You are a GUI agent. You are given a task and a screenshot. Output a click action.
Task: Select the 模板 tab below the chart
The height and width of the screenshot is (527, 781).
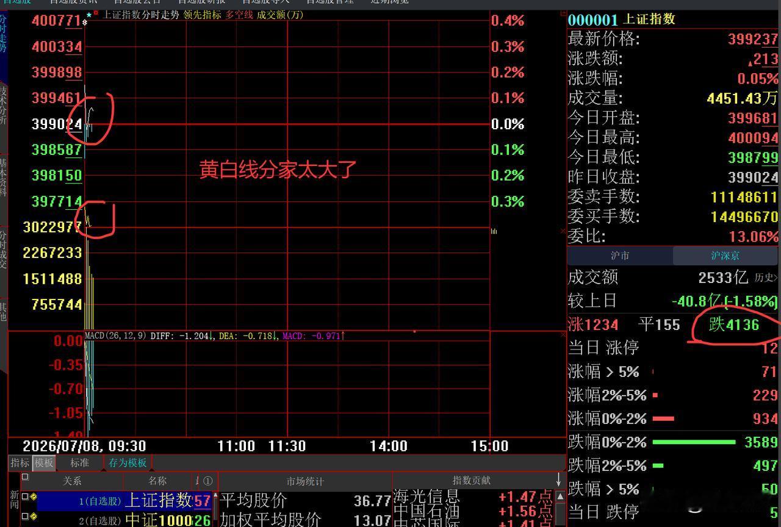[x=44, y=463]
